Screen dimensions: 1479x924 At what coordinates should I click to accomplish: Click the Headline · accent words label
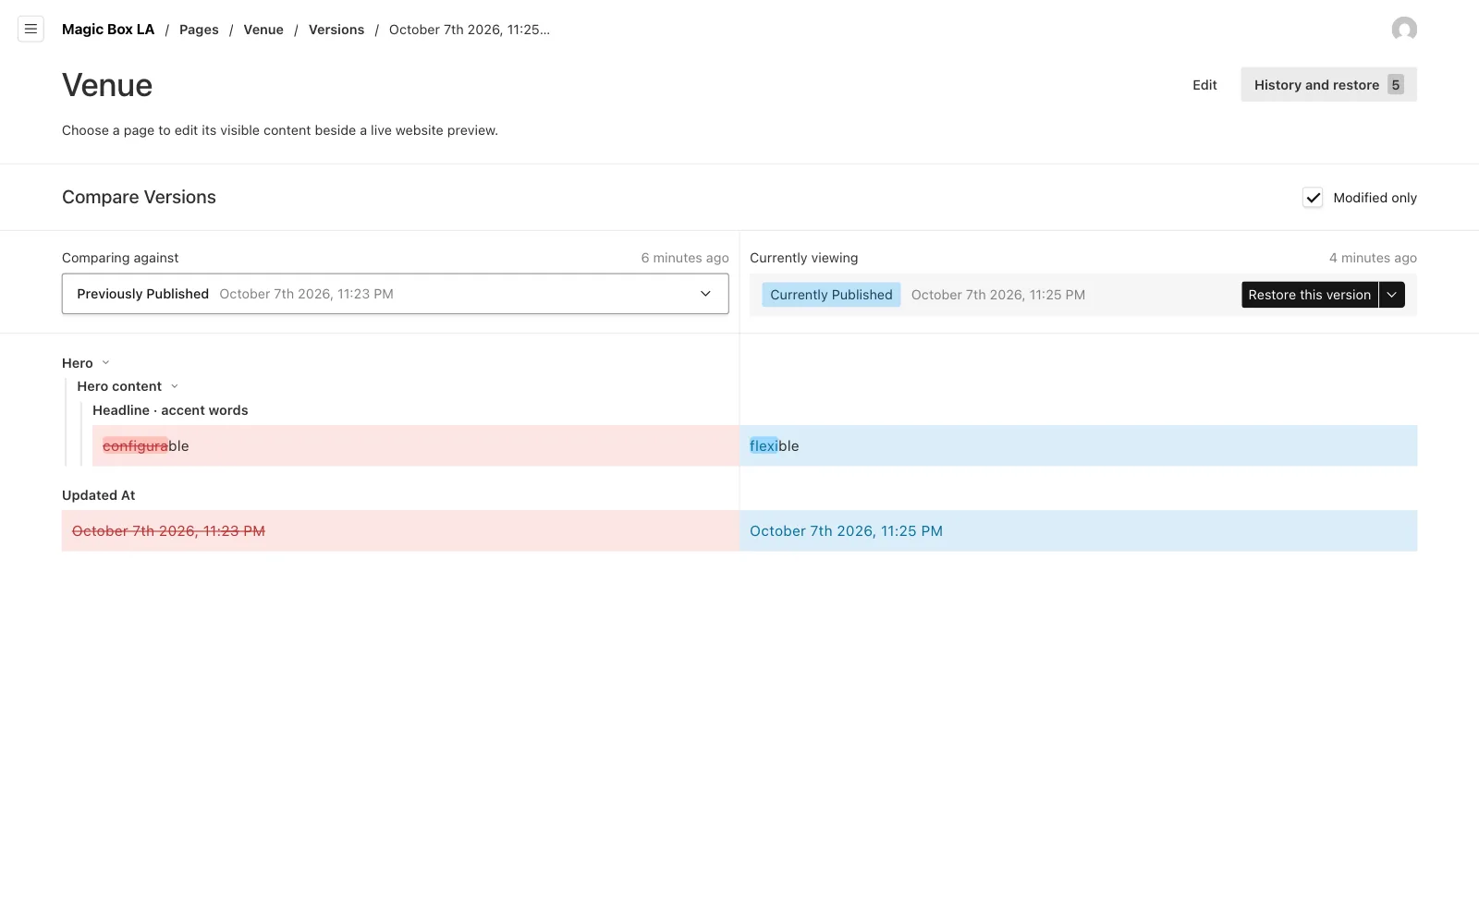point(170,410)
